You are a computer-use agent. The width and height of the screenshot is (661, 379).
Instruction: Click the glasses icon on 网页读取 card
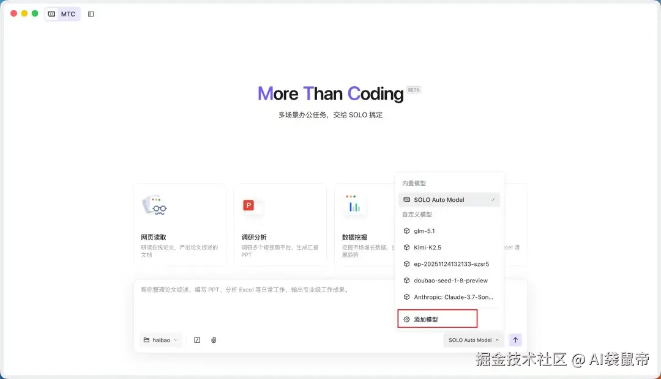pyautogui.click(x=155, y=206)
